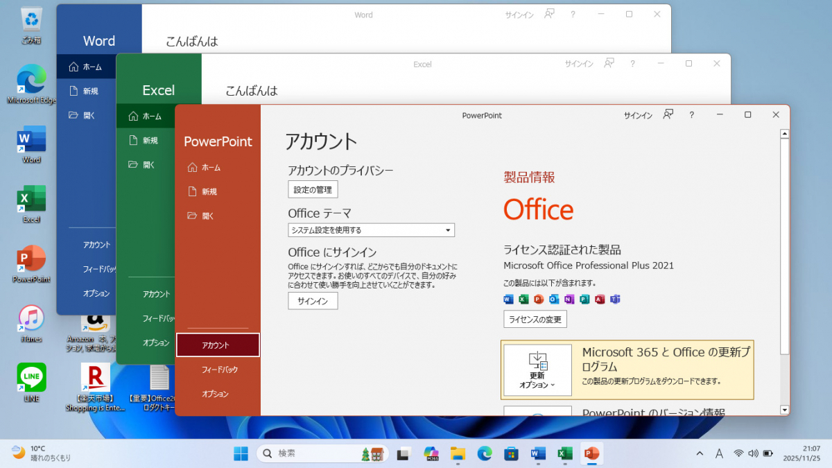
Task: Click the help question mark in PowerPoint title bar
Action: [x=691, y=115]
